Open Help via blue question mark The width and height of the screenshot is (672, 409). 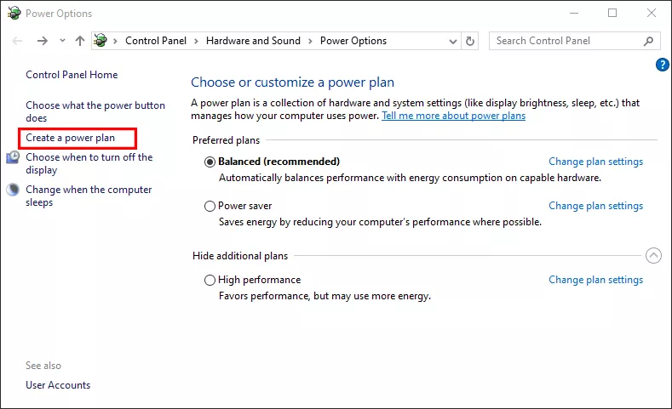(662, 65)
